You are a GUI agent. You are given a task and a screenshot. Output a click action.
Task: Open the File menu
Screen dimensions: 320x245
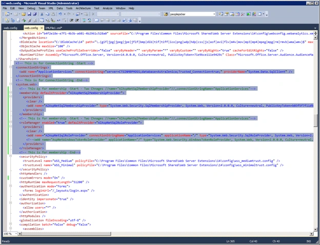tap(5, 8)
